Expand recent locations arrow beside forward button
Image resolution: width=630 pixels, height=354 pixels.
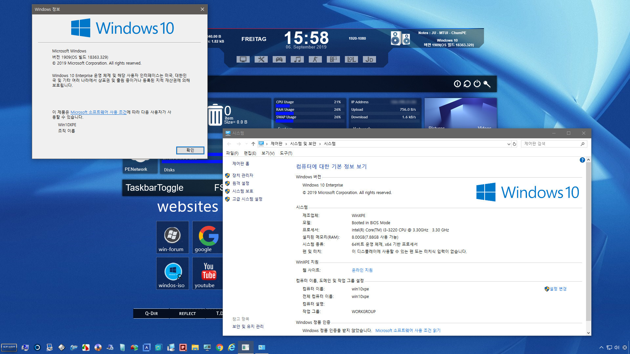246,144
